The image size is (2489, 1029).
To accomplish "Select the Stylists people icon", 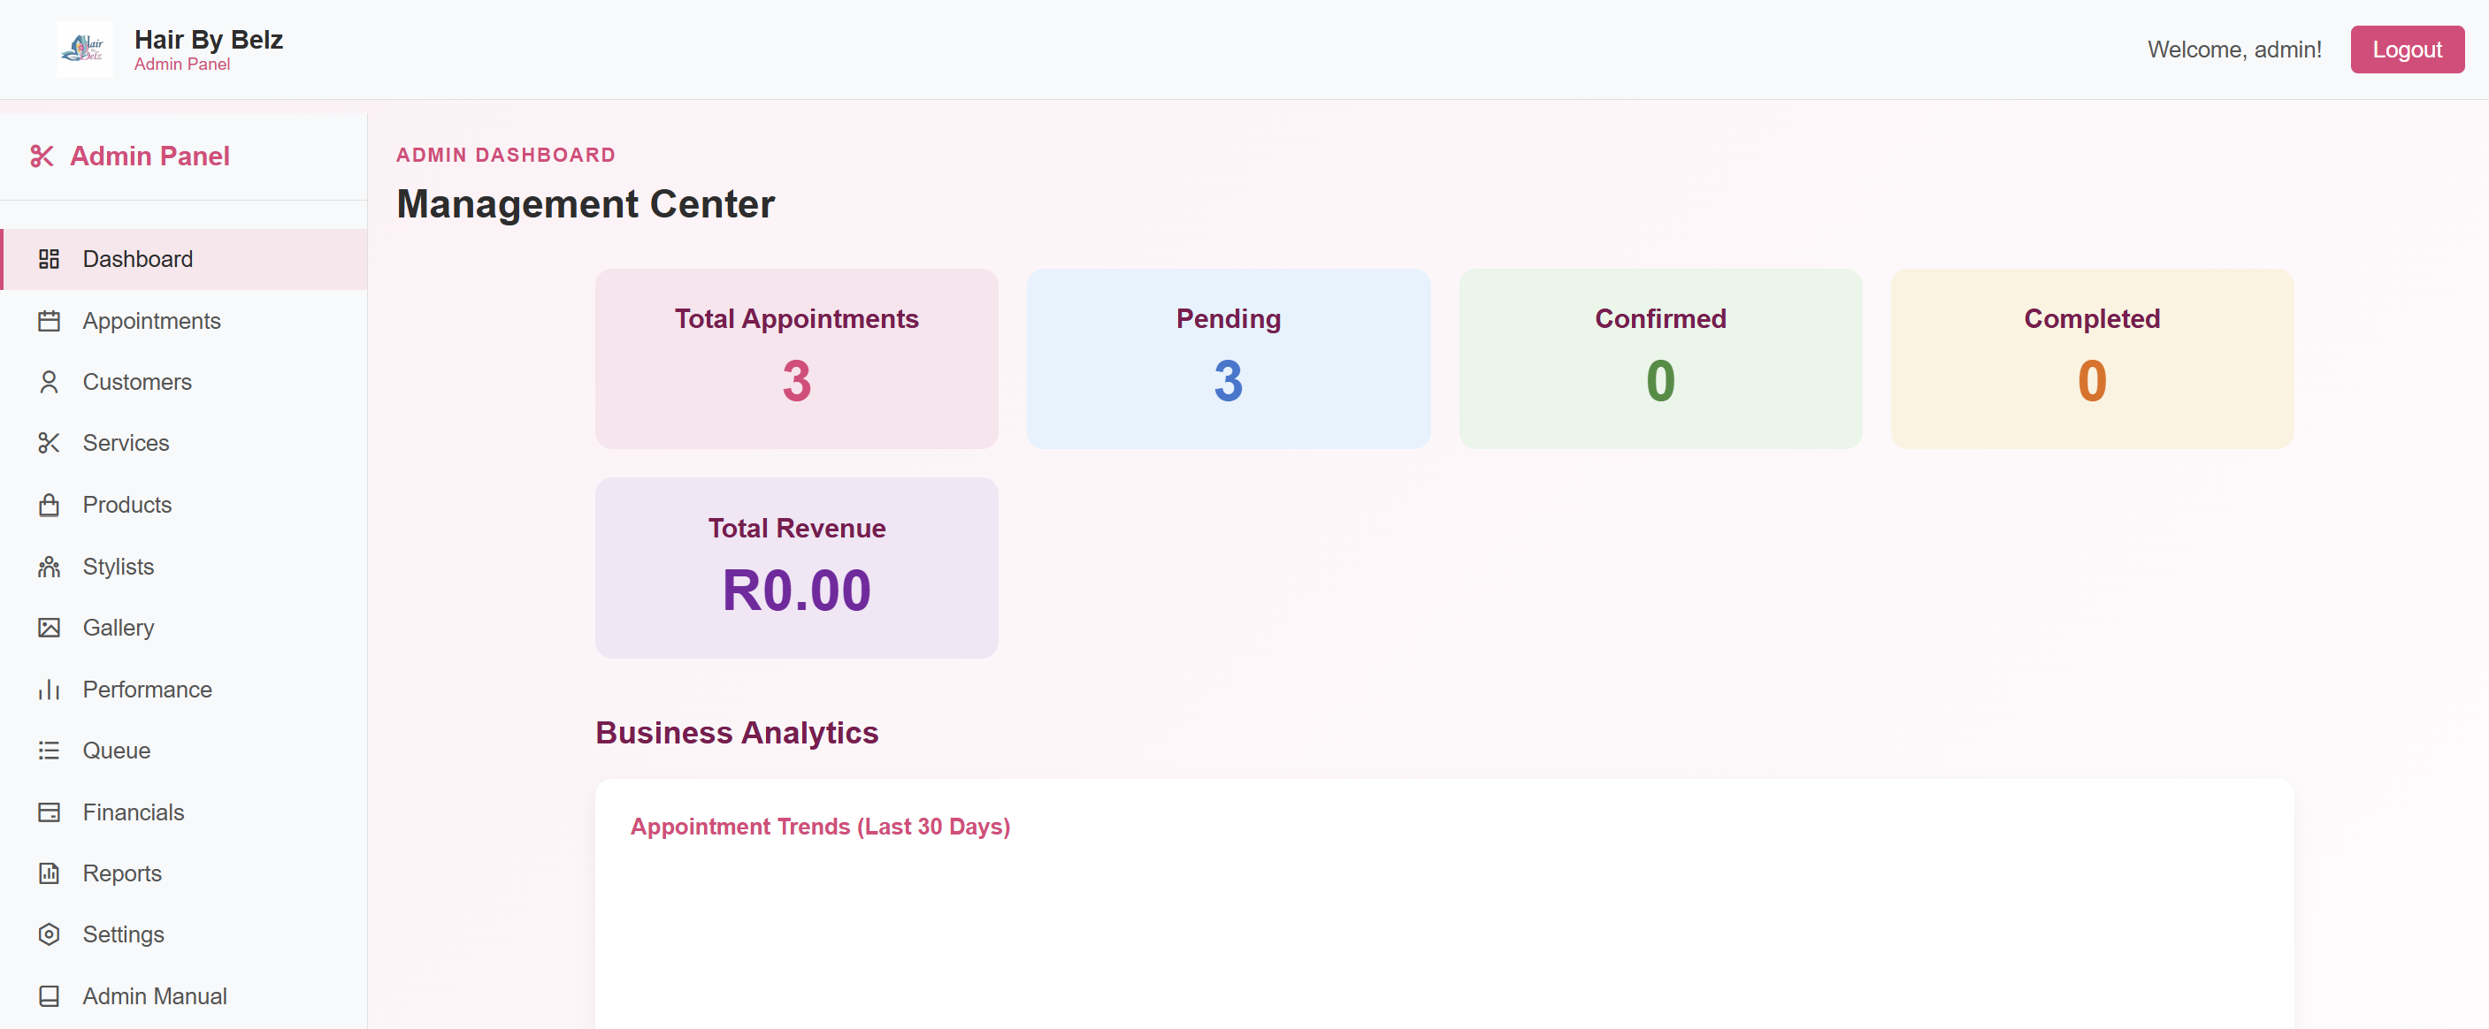I will pos(50,567).
